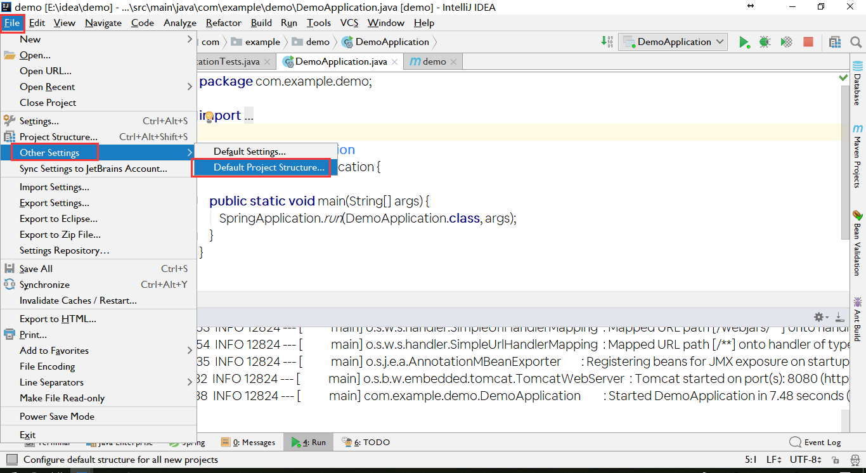Toggle Make File Read-only
The height and width of the screenshot is (473, 866).
coord(98,398)
